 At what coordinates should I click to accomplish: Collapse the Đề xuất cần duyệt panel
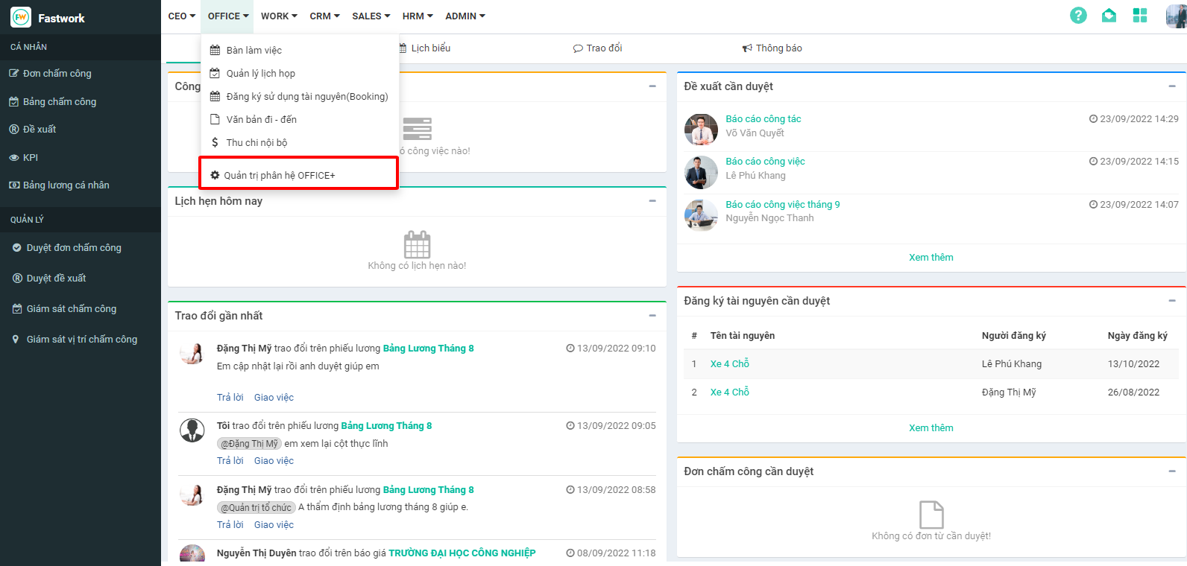pos(1171,86)
